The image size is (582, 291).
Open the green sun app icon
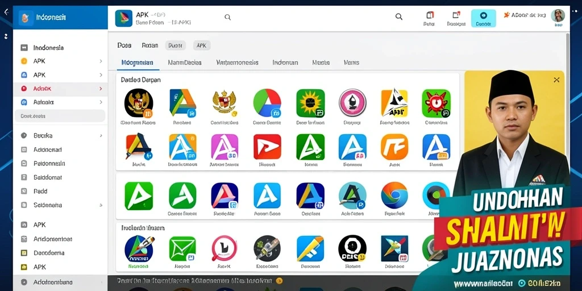pos(310,103)
